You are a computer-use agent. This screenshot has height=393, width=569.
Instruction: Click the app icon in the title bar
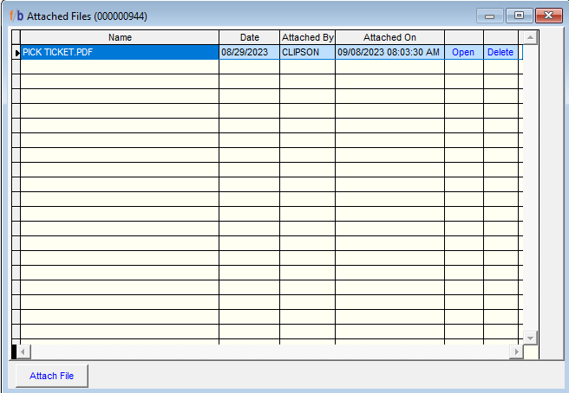coord(16,16)
